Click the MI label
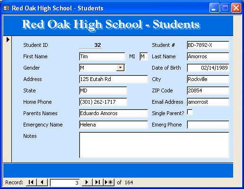The height and width of the screenshot is (189, 244). 132,56
